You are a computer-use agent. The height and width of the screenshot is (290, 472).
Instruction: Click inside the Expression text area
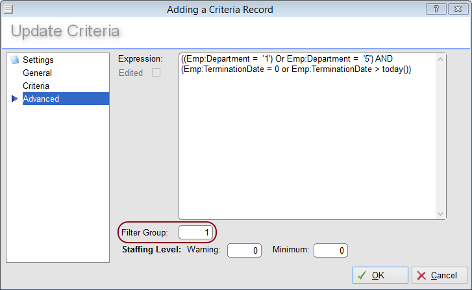tap(308, 136)
